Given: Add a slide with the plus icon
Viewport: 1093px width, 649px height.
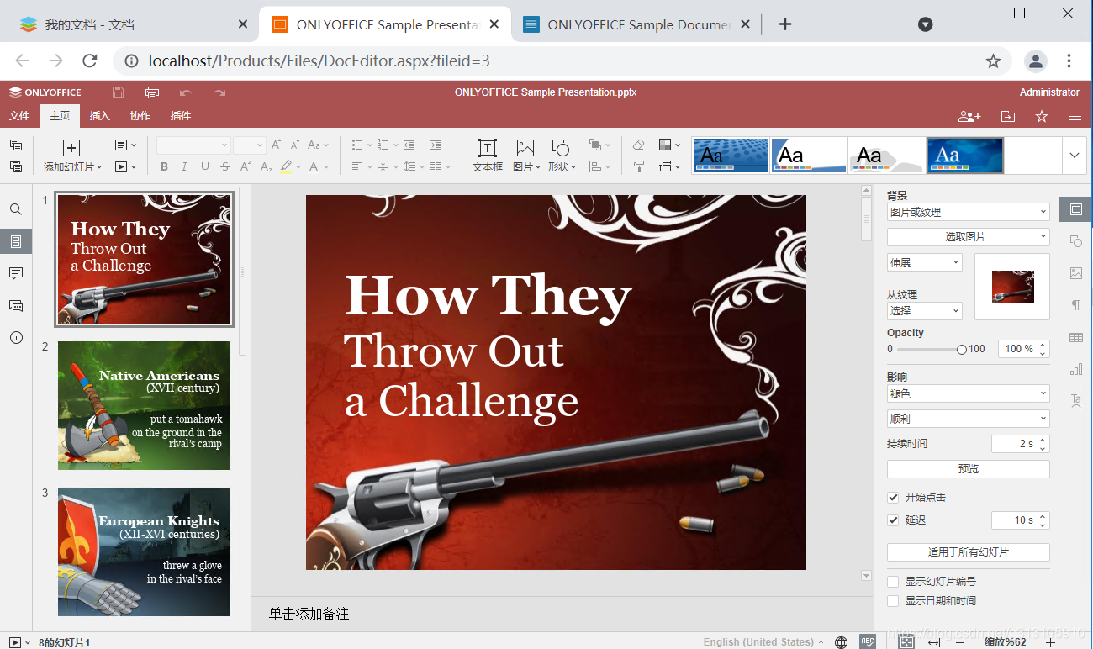Looking at the screenshot, I should coord(71,148).
